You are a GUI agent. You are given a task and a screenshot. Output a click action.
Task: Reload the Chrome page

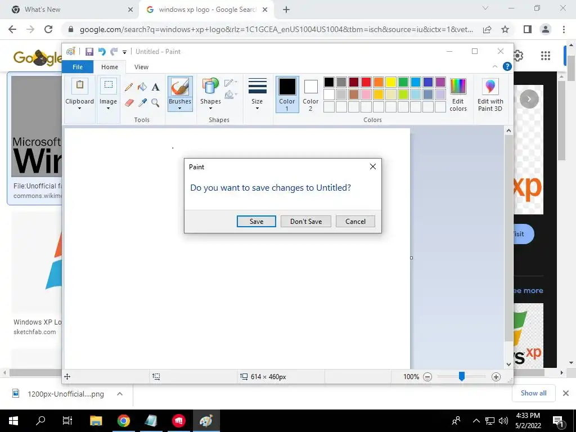tap(48, 29)
